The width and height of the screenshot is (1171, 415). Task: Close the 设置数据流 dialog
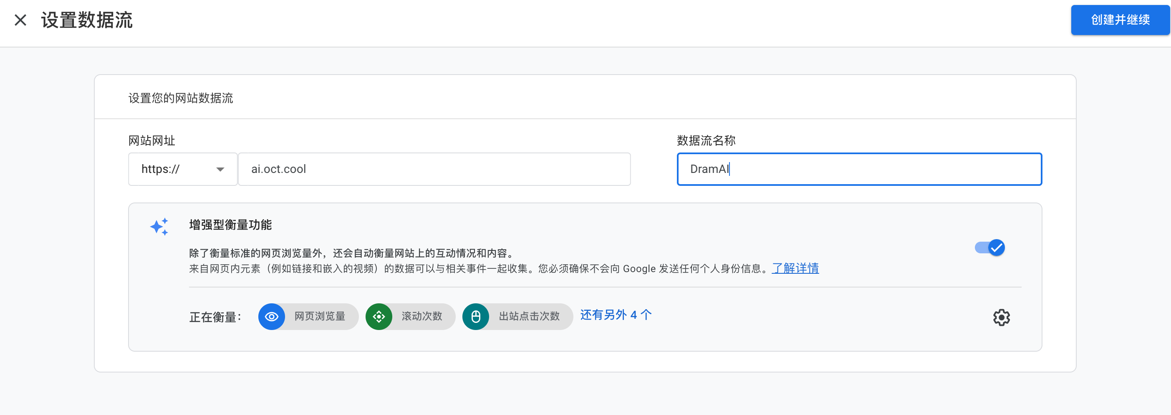pyautogui.click(x=20, y=20)
